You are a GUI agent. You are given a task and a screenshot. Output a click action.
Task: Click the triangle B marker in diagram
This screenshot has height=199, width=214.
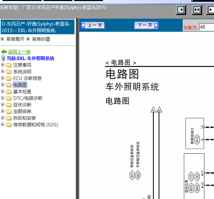click(x=159, y=110)
